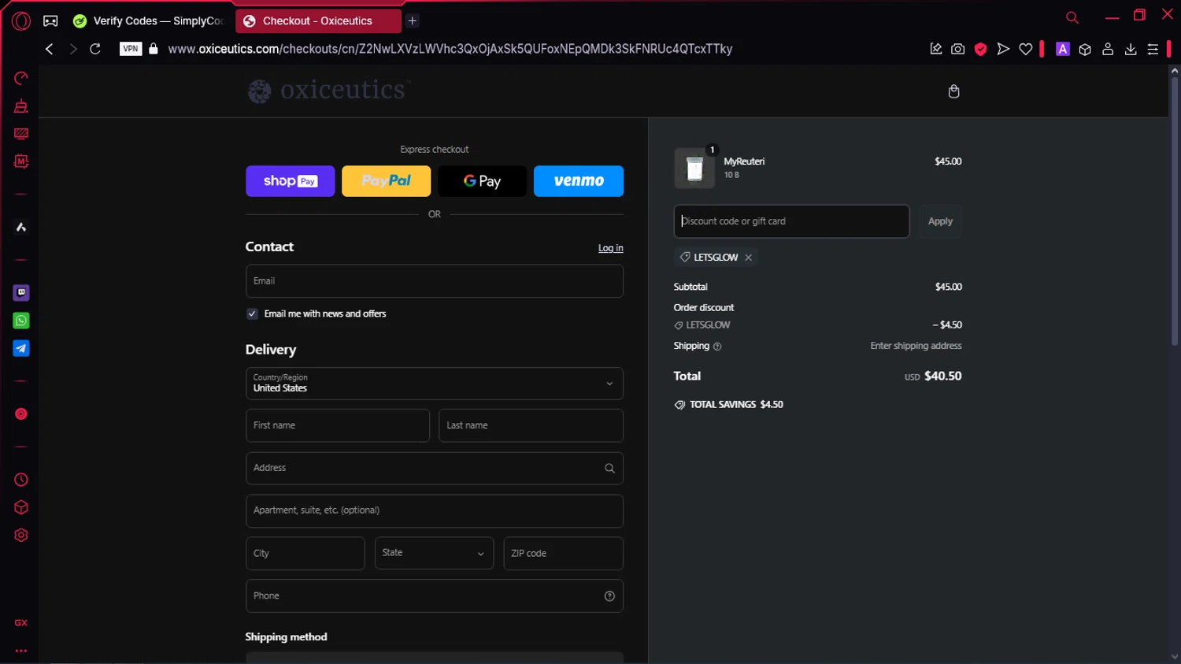Remove the LETSGLOW discount code
Viewport: 1181px width, 664px height.
(x=748, y=258)
